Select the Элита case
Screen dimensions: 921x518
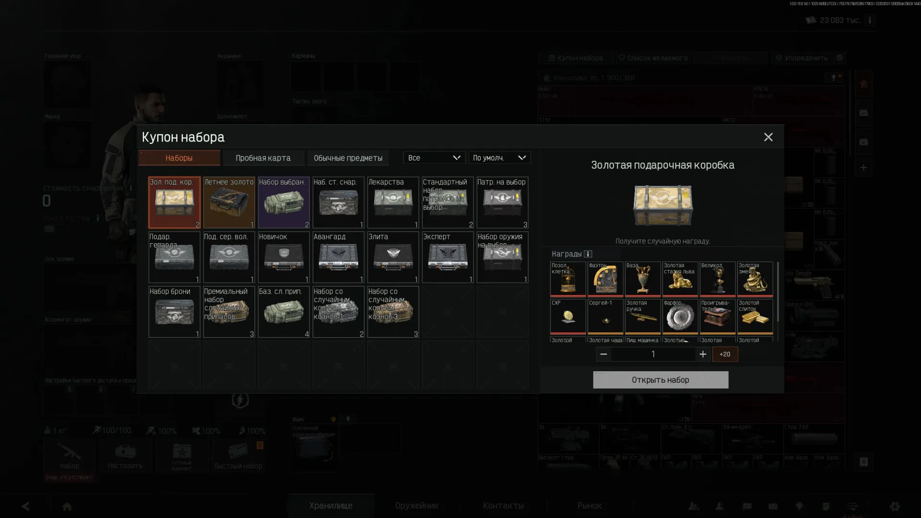click(393, 257)
